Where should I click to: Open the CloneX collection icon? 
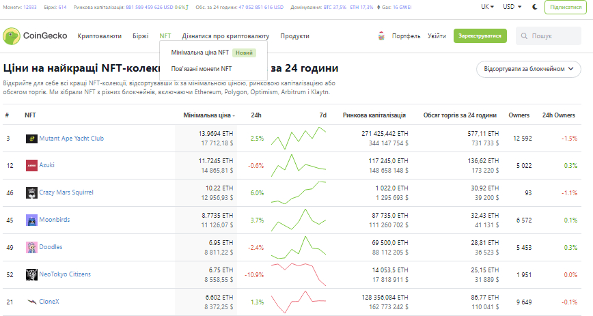click(31, 302)
